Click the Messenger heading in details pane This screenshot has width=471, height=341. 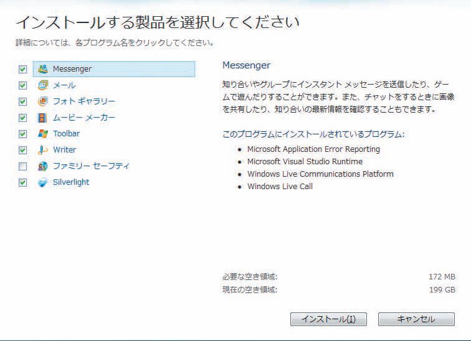246,65
